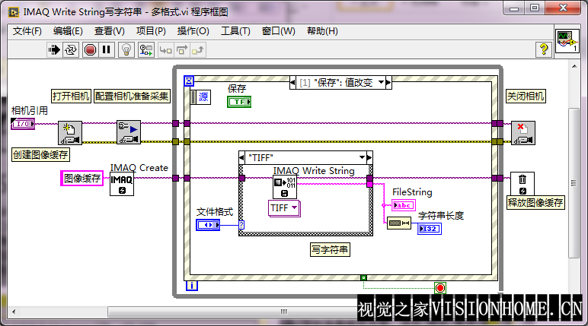Toggle the 保存 boolean TF terminal
Image resolution: width=588 pixels, height=326 pixels.
pyautogui.click(x=239, y=102)
